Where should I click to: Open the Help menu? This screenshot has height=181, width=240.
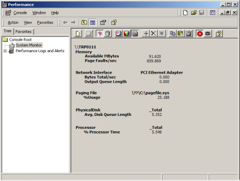tap(55, 12)
